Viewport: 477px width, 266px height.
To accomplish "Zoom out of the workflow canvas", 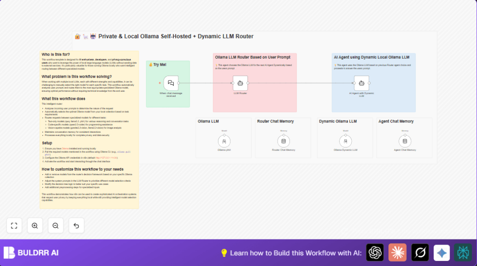I will pyautogui.click(x=55, y=225).
